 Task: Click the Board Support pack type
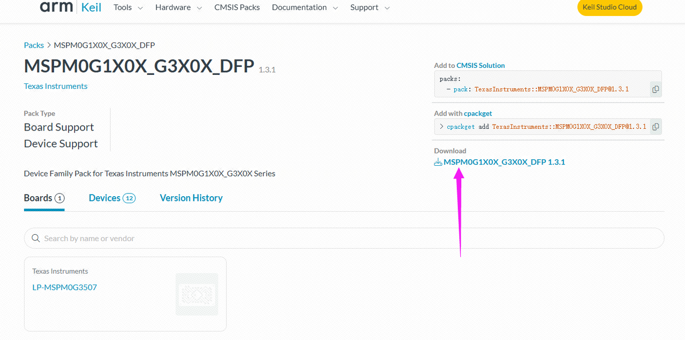coord(59,127)
